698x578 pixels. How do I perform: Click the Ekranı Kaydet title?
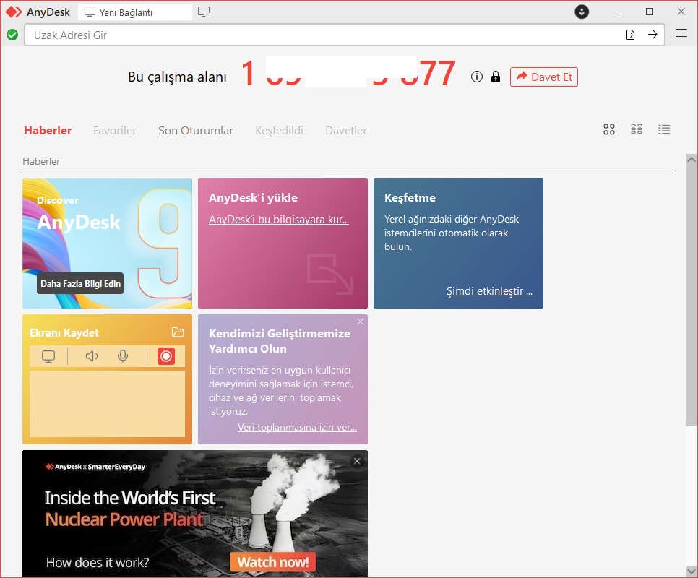click(64, 333)
